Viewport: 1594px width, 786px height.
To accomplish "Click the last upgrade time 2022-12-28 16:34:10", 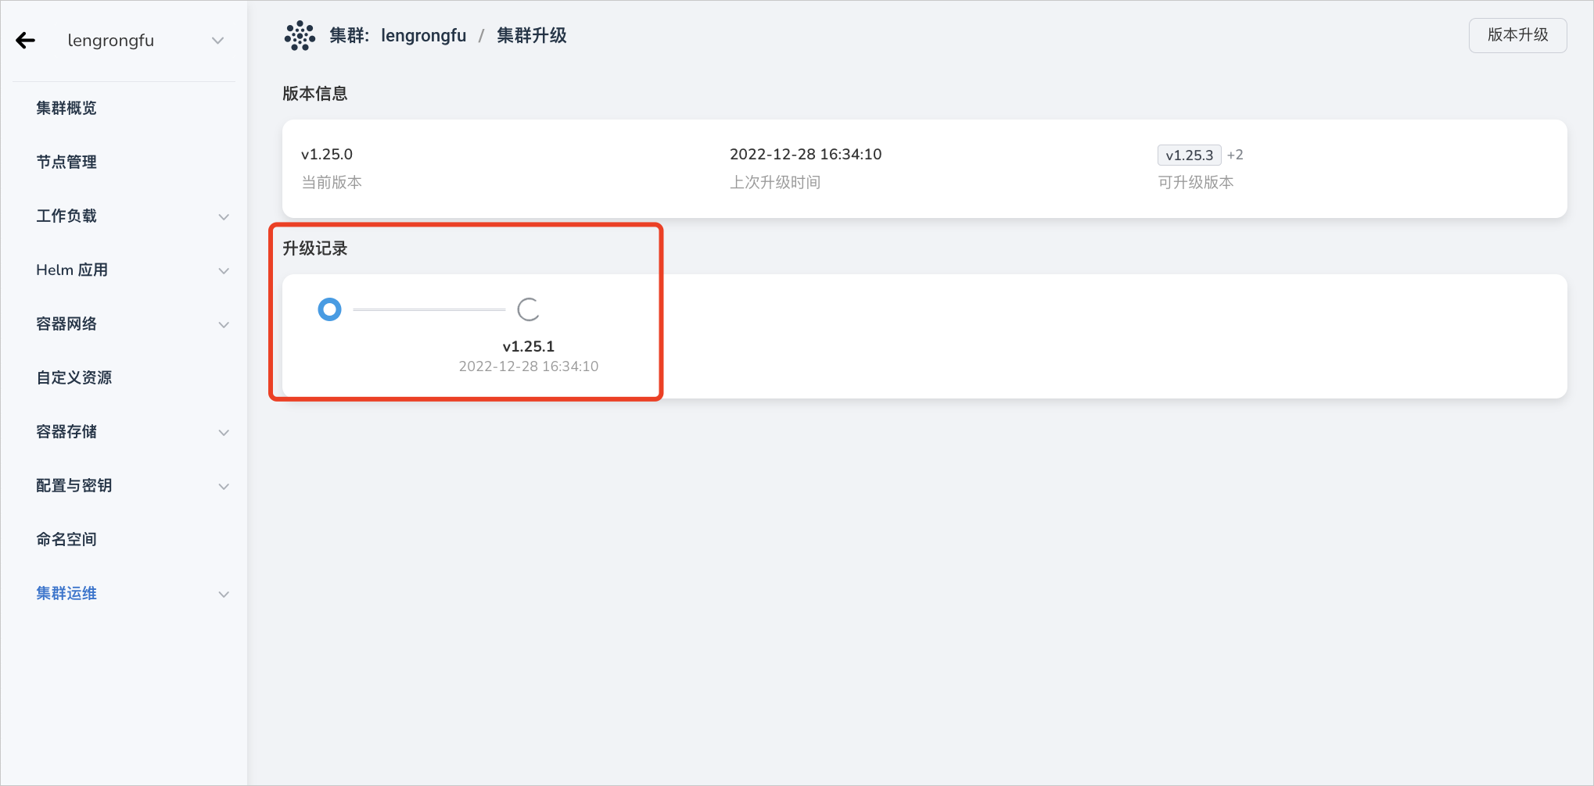I will [806, 154].
